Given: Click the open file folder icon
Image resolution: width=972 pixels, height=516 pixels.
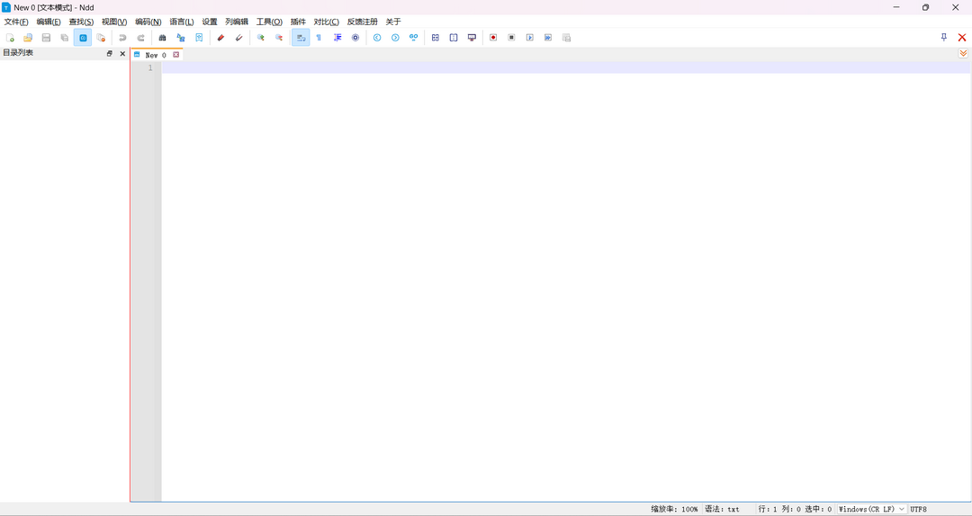Looking at the screenshot, I should [28, 38].
